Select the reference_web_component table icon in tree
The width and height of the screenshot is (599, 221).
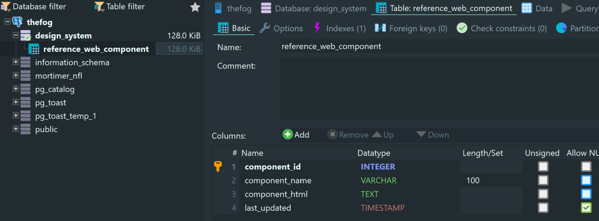click(x=34, y=49)
